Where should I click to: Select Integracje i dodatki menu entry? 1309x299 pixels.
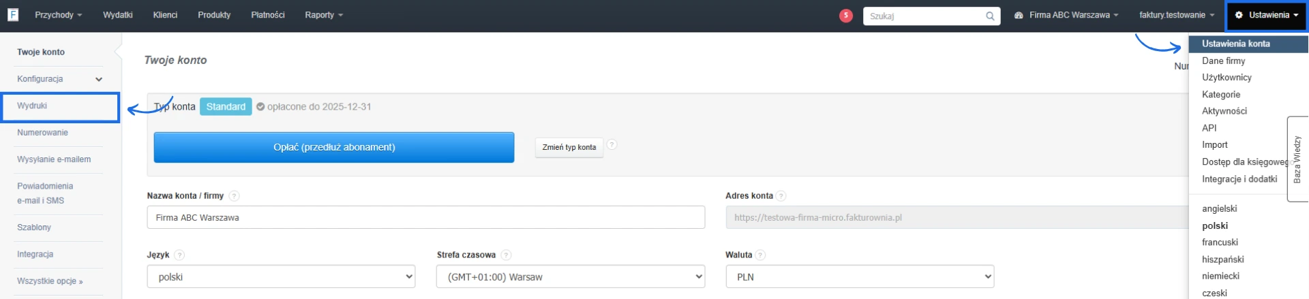pos(1239,179)
